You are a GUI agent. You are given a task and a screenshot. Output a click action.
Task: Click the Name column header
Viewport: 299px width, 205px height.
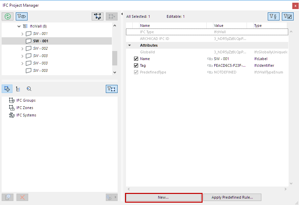(x=173, y=25)
